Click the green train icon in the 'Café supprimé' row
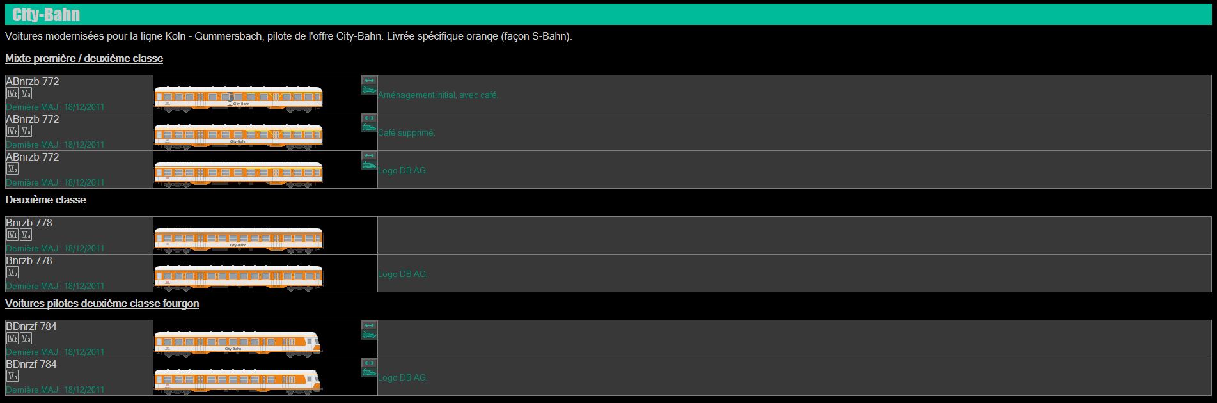Viewport: 1217px width, 403px height. click(x=369, y=128)
